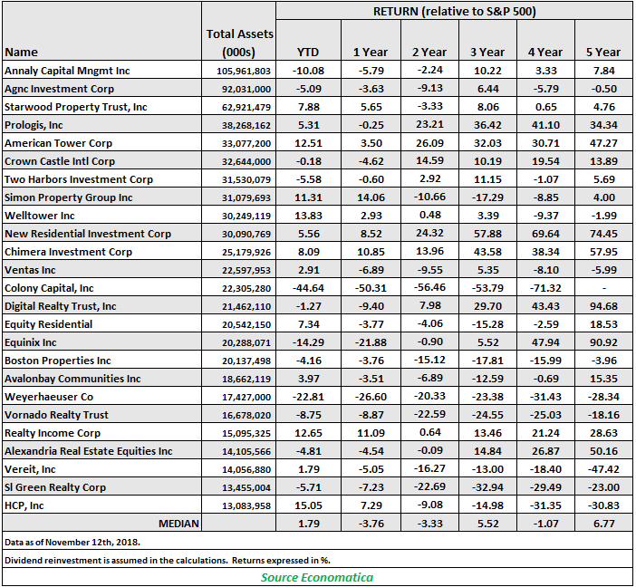This screenshot has height=587, width=636.
Task: Select American Tower 5 Year return 47.27
Action: (x=603, y=143)
